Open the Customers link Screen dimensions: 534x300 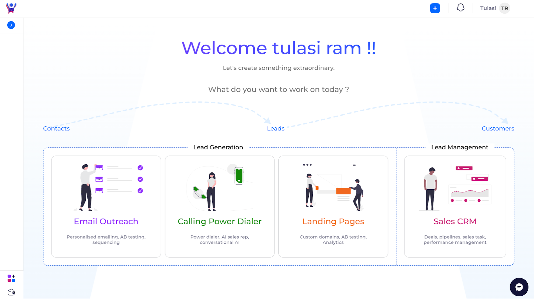coord(498,128)
